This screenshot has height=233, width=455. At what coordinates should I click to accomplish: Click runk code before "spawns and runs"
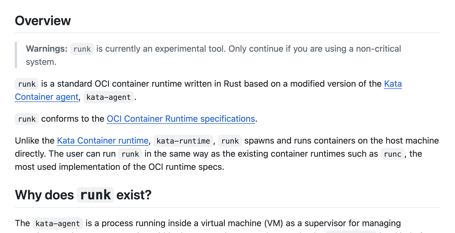[x=230, y=141]
